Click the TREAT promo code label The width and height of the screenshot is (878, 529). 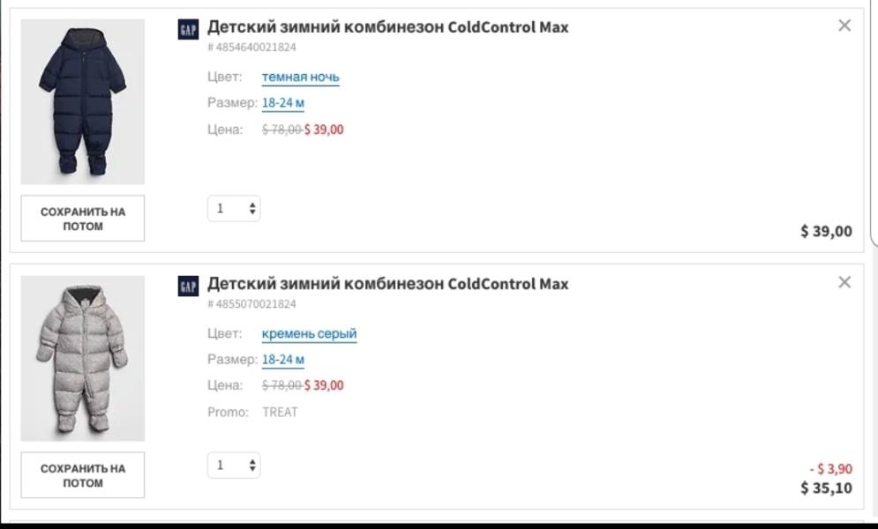coord(280,412)
